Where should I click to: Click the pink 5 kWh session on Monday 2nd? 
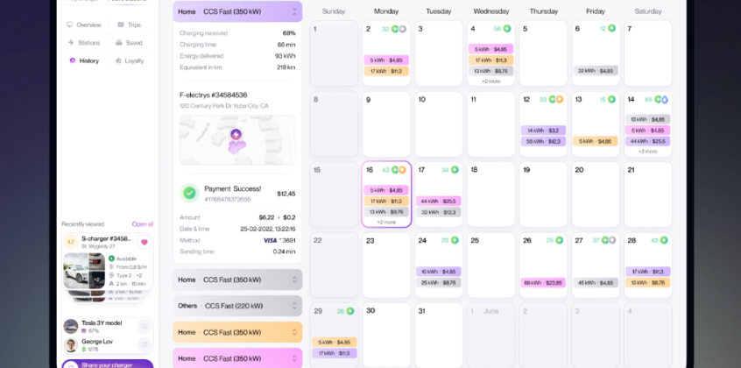[385, 60]
